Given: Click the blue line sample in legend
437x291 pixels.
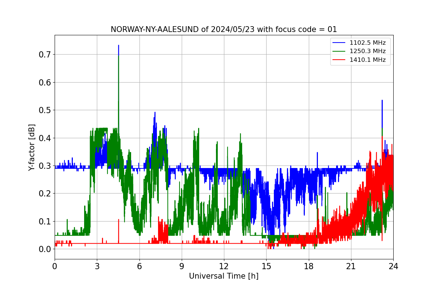Looking at the screenshot, I should (339, 43).
